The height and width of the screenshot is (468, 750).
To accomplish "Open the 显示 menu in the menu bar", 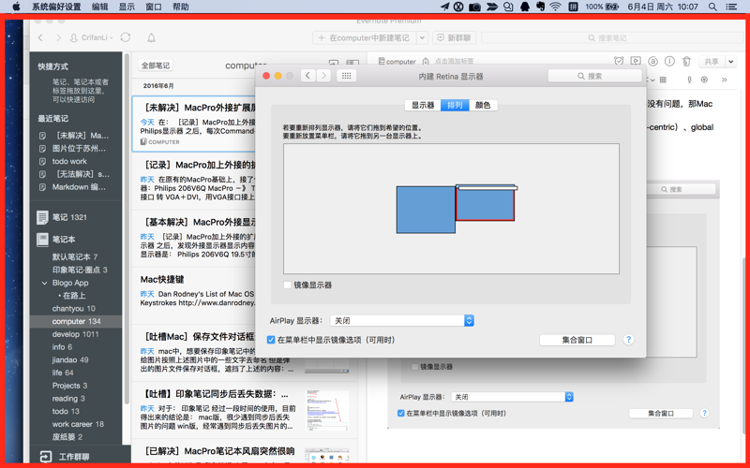I will point(127,7).
